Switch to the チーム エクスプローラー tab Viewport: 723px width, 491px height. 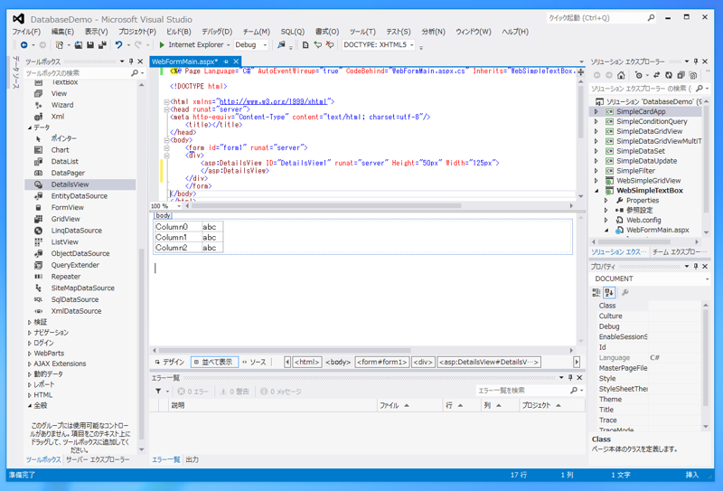(x=680, y=252)
